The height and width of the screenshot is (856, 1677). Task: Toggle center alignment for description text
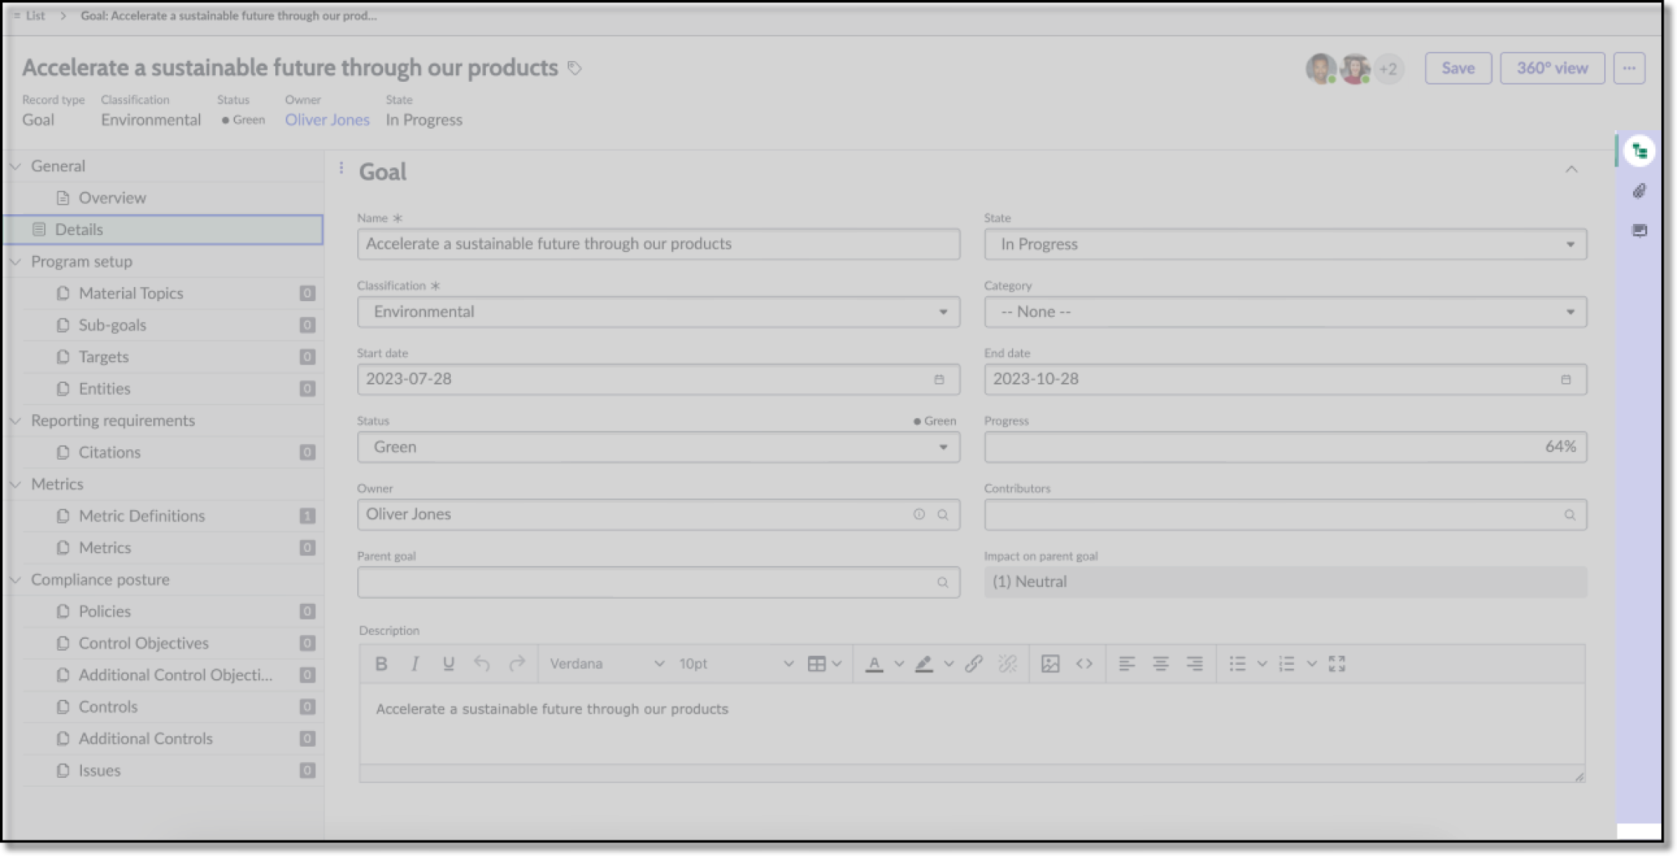tap(1161, 663)
